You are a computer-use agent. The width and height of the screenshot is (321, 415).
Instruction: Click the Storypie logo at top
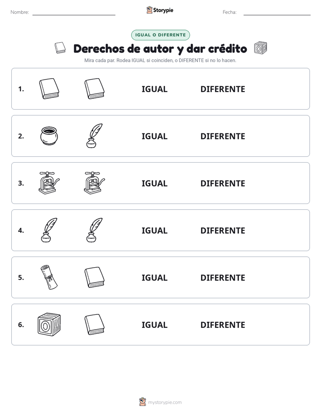pos(160,10)
